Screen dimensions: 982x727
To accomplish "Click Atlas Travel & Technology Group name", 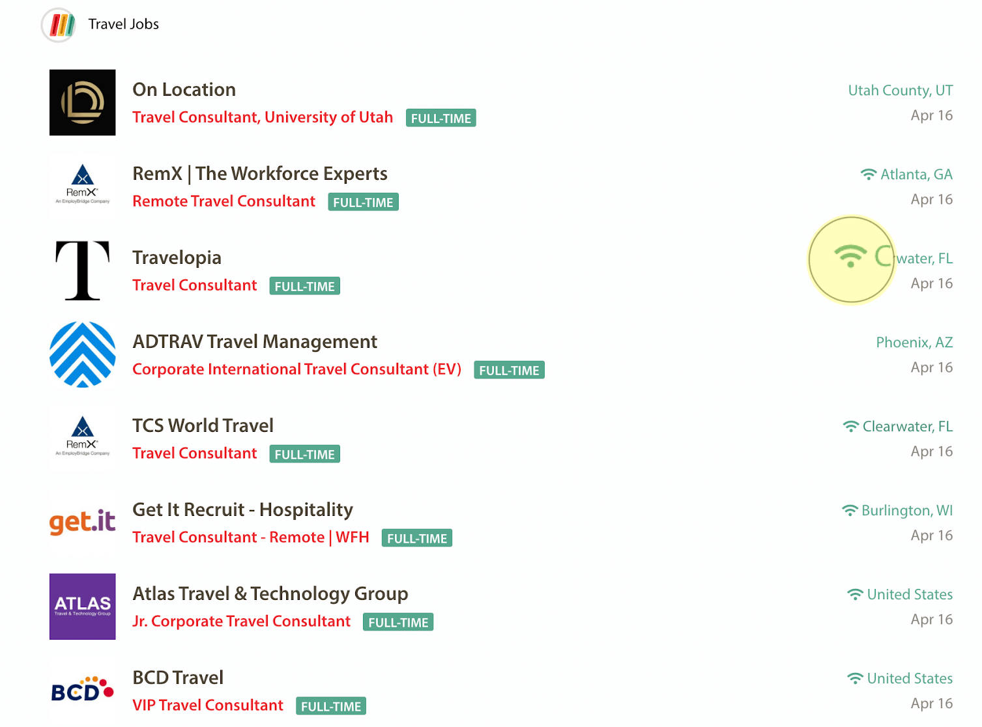I will pos(270,594).
